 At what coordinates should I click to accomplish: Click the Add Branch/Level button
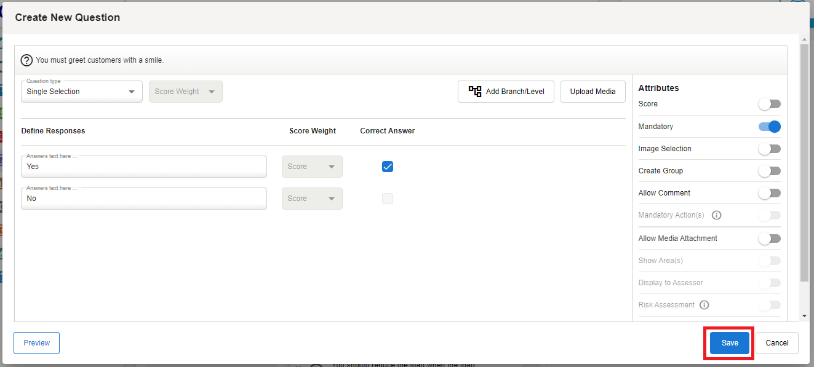pyautogui.click(x=506, y=92)
